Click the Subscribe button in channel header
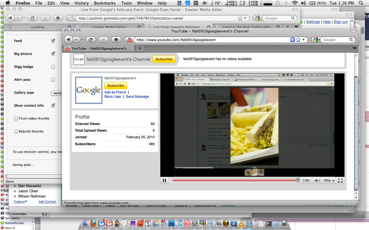The height and width of the screenshot is (230, 369). [x=164, y=59]
